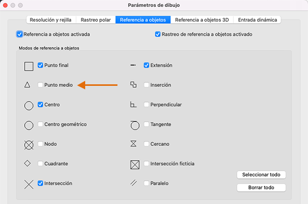Click the crossed-circle Nodo snap icon
Viewport: 308px width, 204px height.
coord(29,144)
